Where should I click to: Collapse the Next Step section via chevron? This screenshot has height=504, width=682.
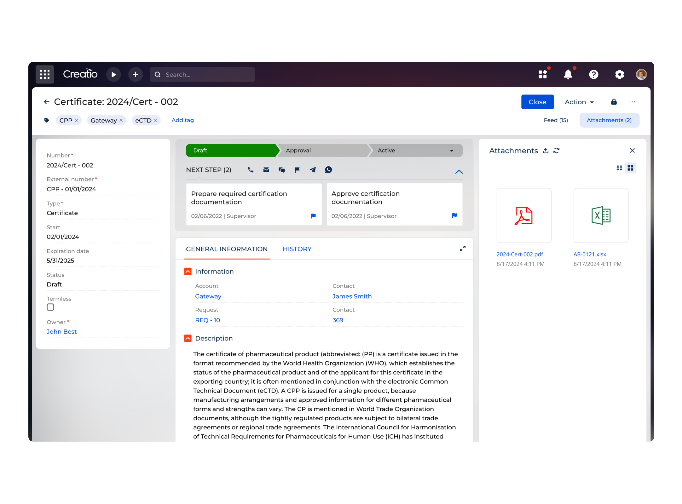pos(459,172)
